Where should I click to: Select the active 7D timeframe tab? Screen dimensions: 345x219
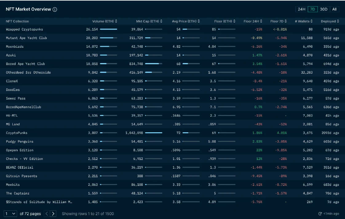313,9
